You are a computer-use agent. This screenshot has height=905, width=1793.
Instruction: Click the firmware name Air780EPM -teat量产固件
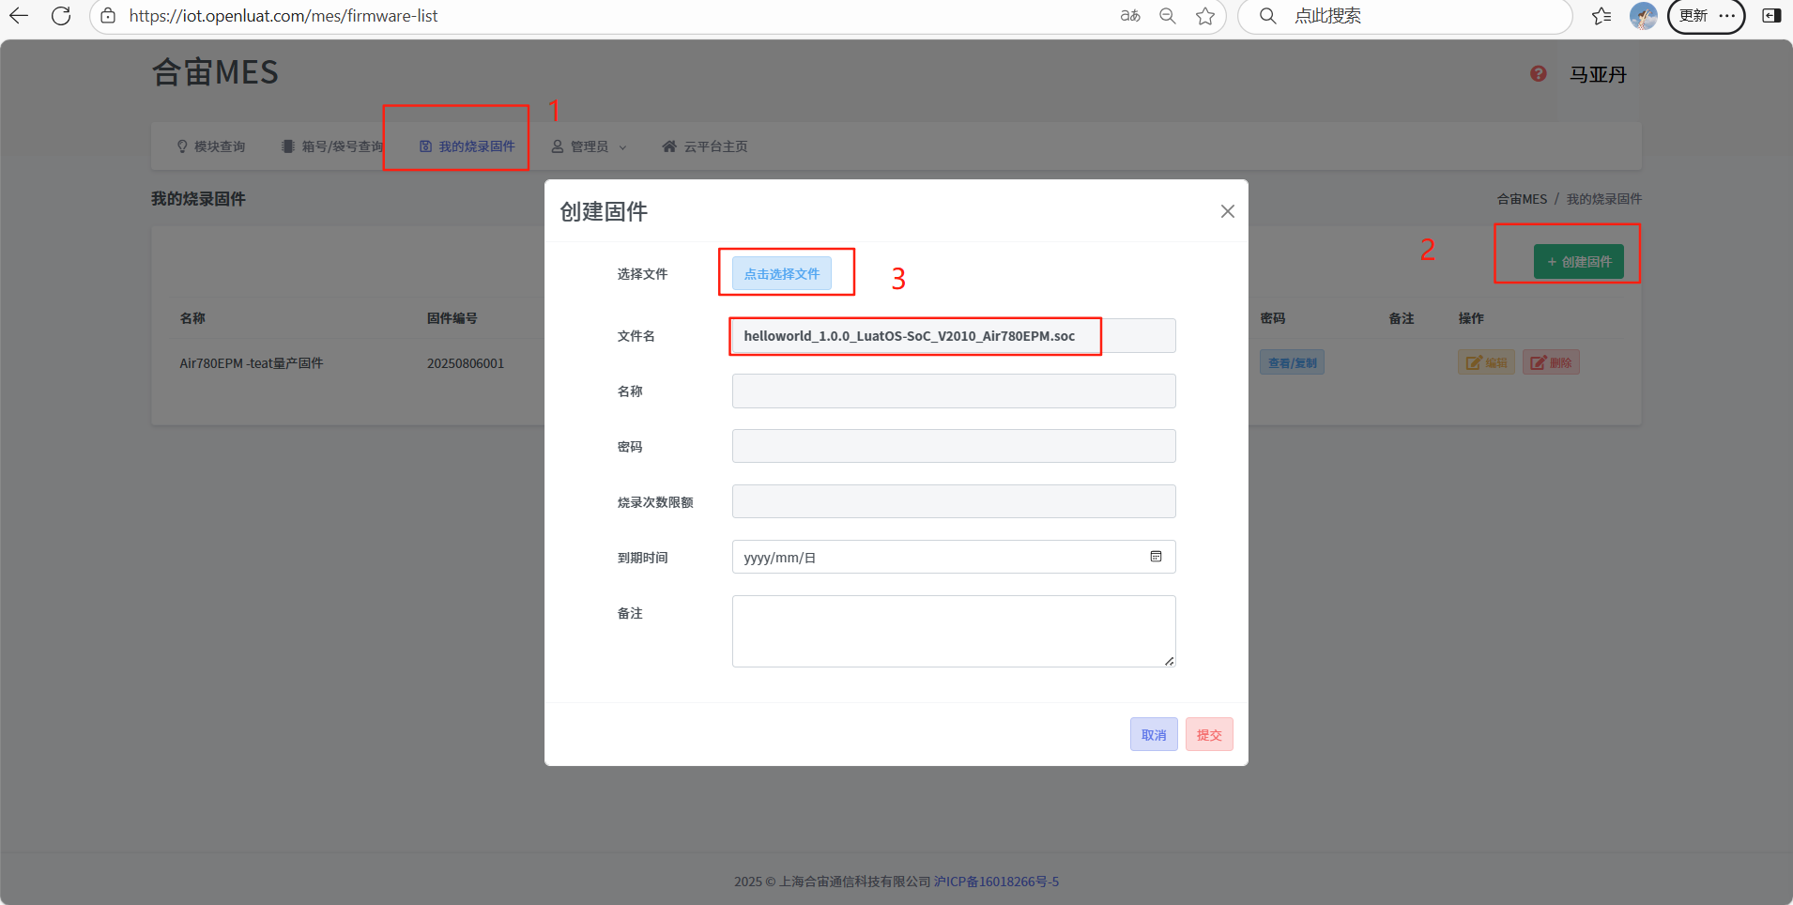(x=252, y=363)
